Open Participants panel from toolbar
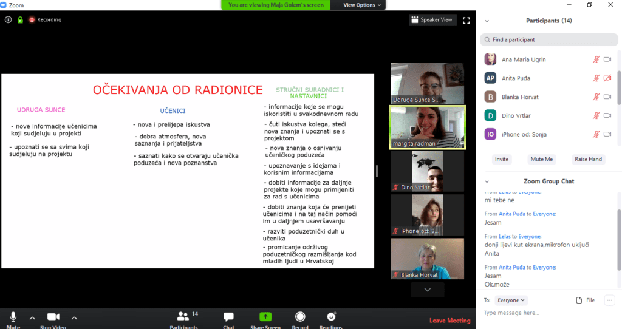 point(183,319)
